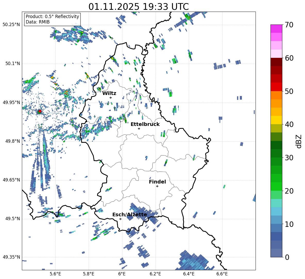Viewport: 305px width, 279px height.
Task: Click the Wiltz station cross marker
Action: click(111, 98)
